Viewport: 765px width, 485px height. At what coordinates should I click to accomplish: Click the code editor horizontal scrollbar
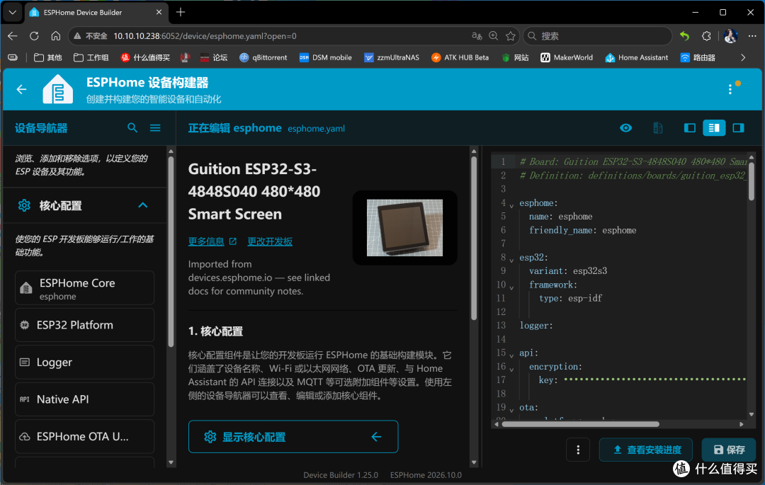[581, 424]
